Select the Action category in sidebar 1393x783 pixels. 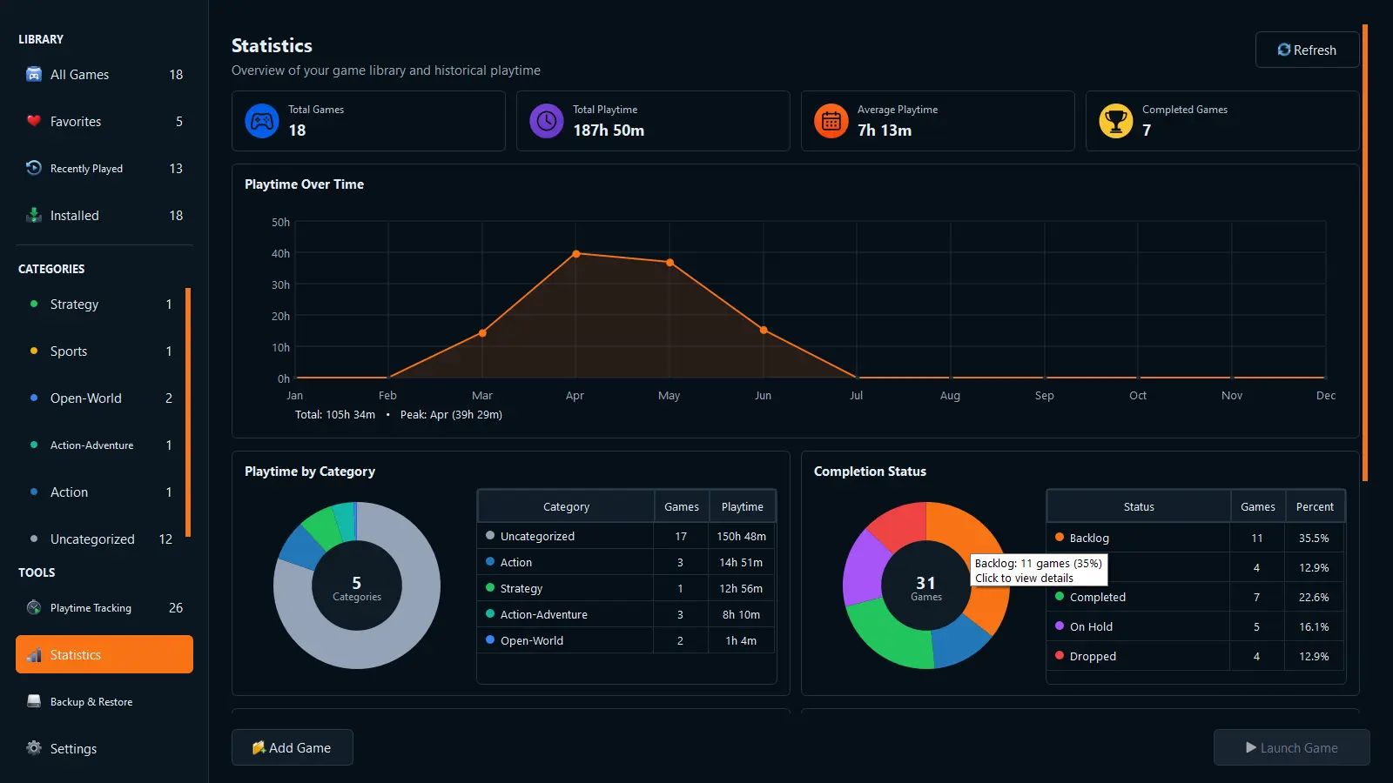click(99, 492)
